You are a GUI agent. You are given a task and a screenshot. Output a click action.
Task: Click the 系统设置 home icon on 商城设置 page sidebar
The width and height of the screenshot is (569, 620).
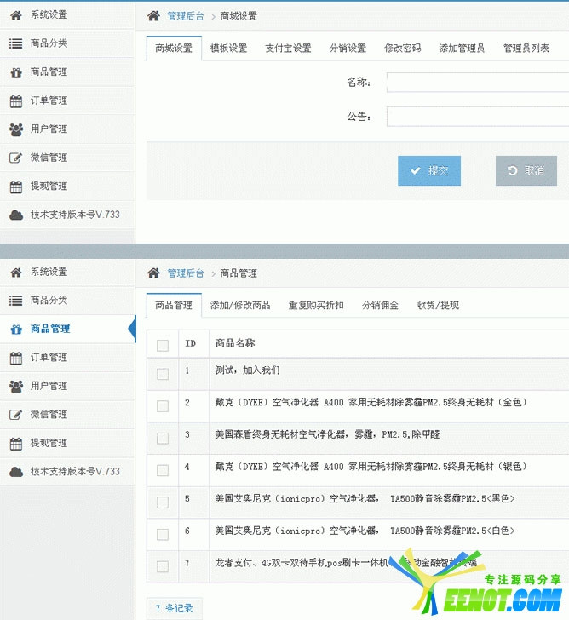[x=16, y=15]
